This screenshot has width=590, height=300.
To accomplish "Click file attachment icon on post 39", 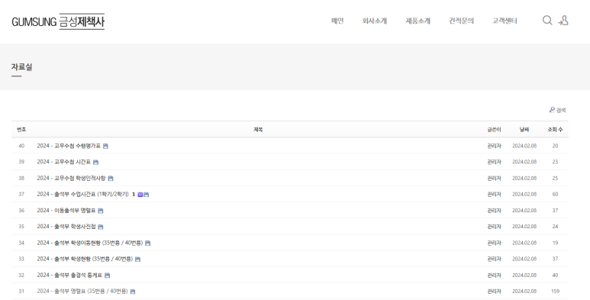I will coord(95,163).
